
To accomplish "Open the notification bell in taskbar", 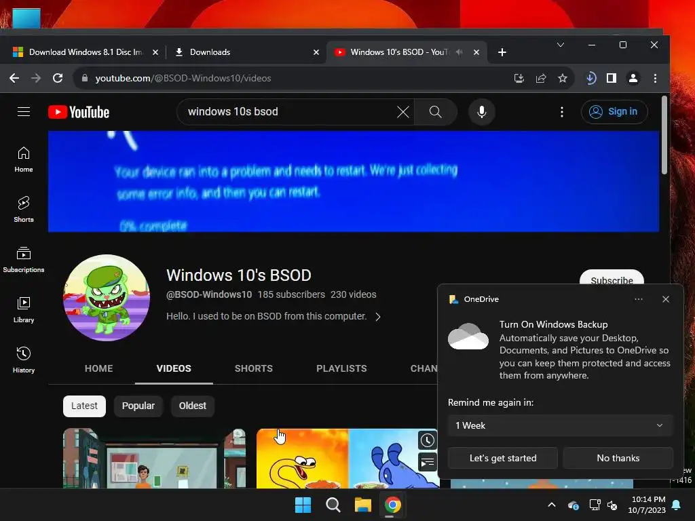I will (677, 505).
